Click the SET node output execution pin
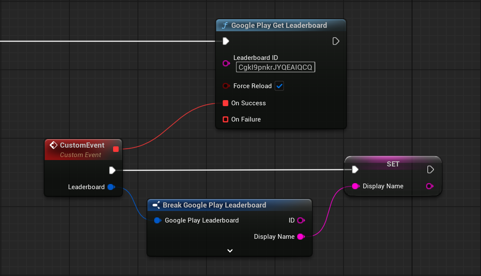Image resolution: width=481 pixels, height=276 pixels. point(430,170)
